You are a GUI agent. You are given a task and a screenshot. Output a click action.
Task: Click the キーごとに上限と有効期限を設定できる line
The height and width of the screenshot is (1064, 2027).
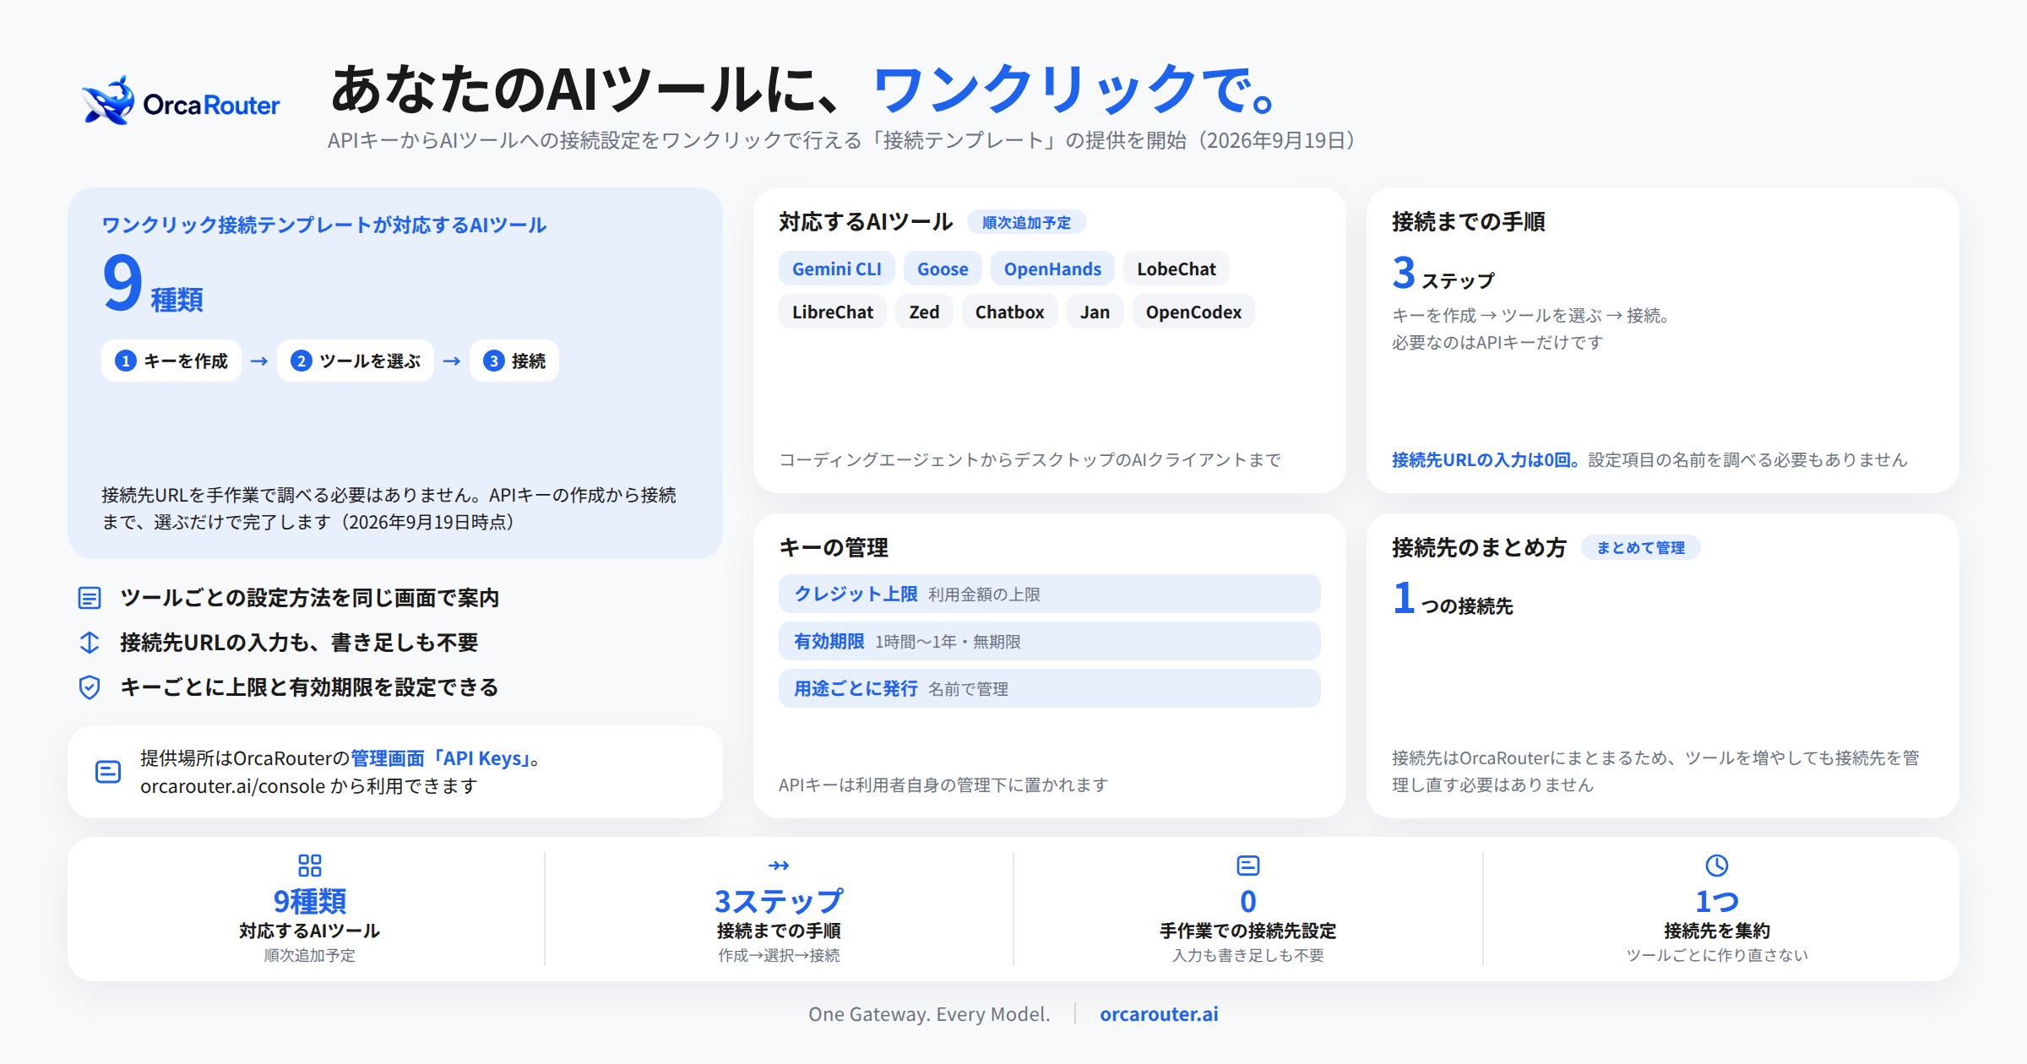309,687
